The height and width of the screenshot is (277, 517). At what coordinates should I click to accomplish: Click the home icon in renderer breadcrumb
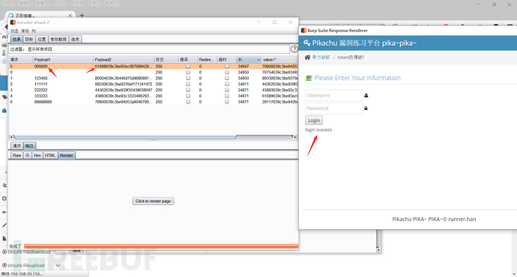click(x=307, y=58)
